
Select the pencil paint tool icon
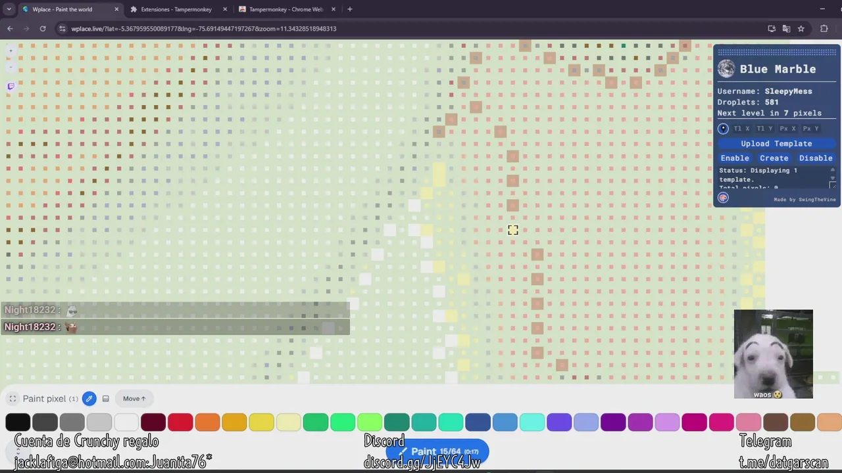pyautogui.click(x=89, y=399)
